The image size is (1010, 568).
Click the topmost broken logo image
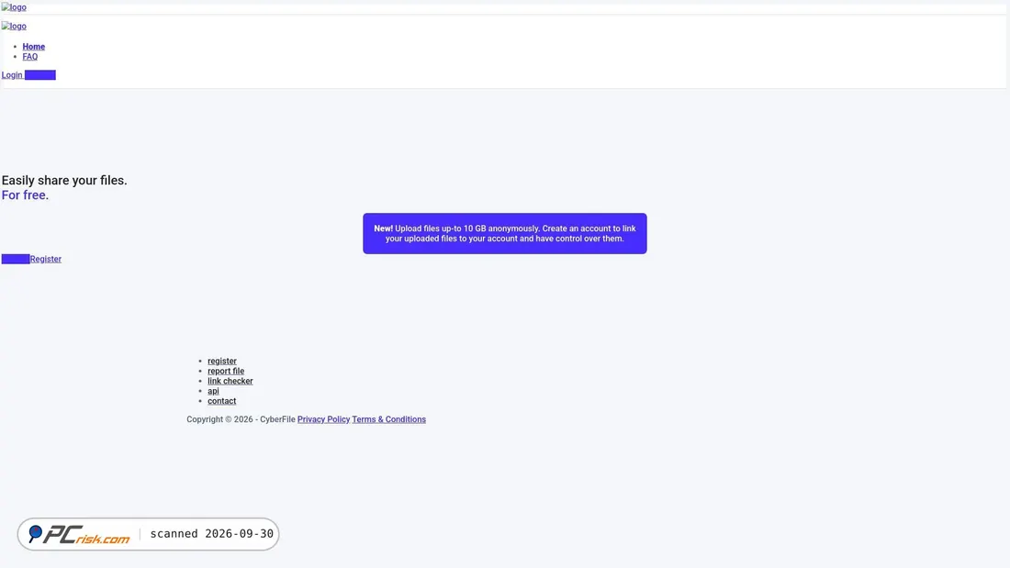point(14,7)
